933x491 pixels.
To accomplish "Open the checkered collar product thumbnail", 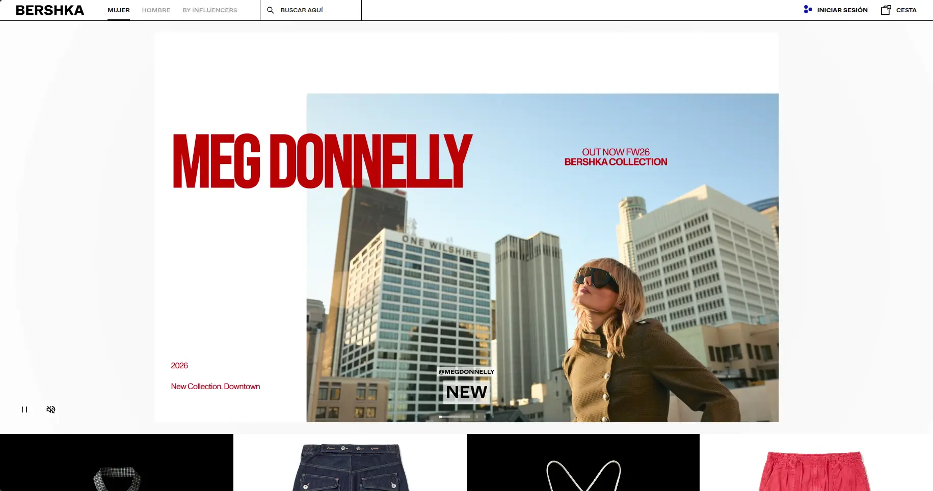I will pos(117,462).
